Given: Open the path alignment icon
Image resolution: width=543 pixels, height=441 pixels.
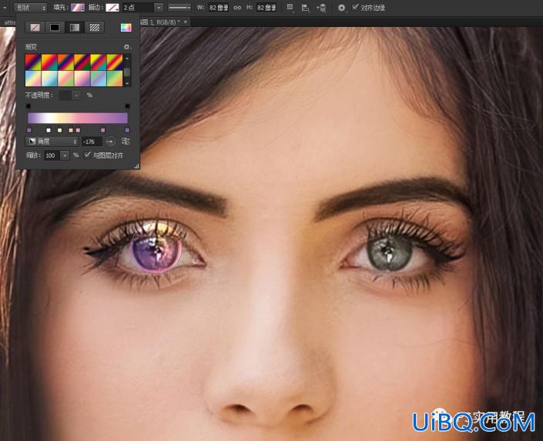Looking at the screenshot, I should [305, 8].
